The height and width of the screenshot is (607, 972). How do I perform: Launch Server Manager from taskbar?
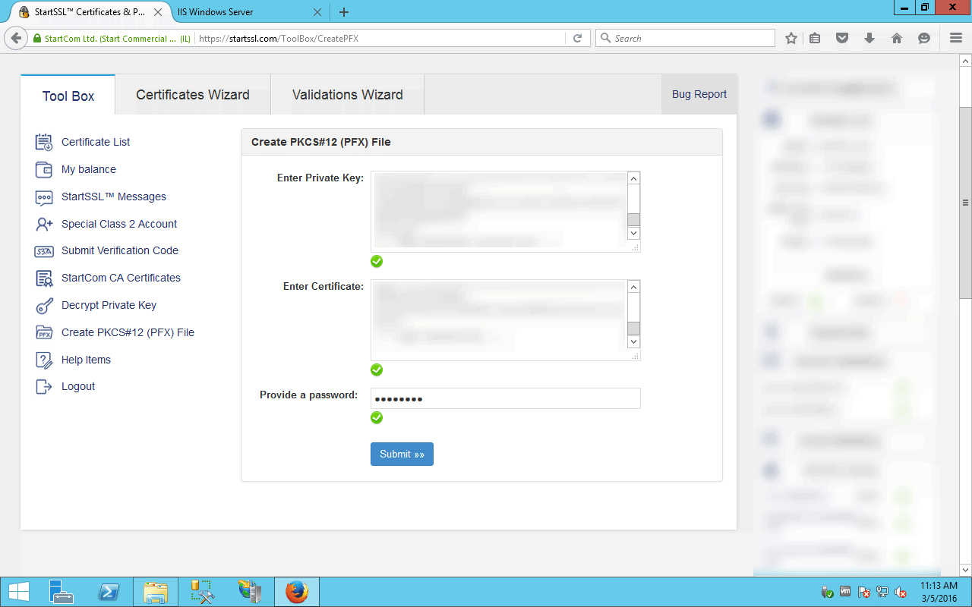pos(61,592)
